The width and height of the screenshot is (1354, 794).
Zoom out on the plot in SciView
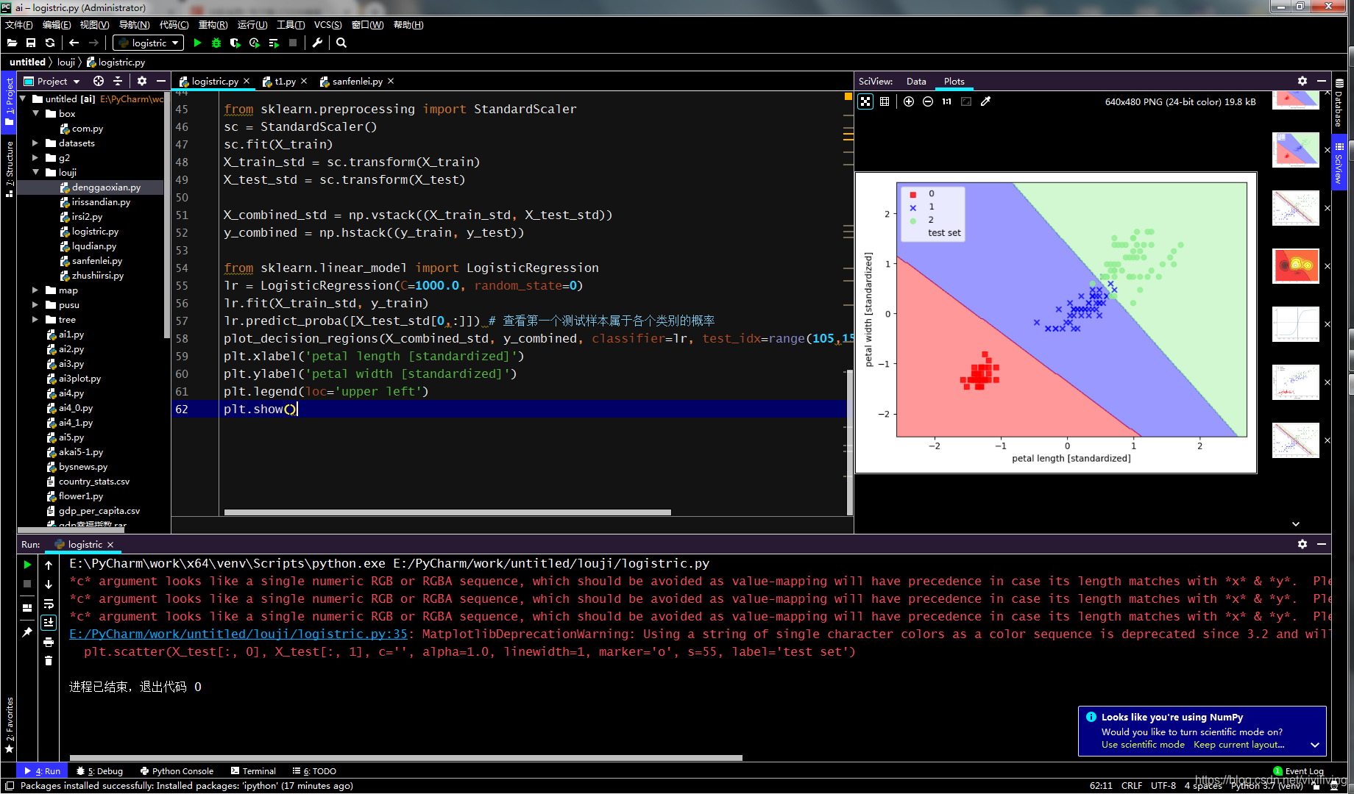[x=928, y=101]
